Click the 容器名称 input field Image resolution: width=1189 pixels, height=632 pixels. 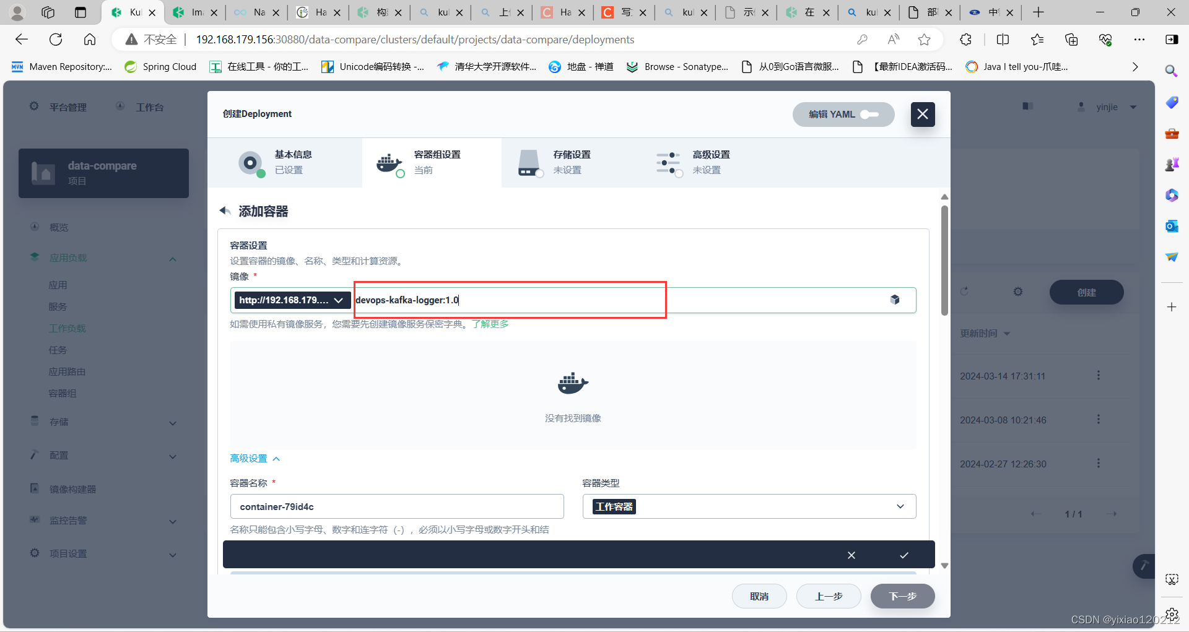click(x=397, y=506)
